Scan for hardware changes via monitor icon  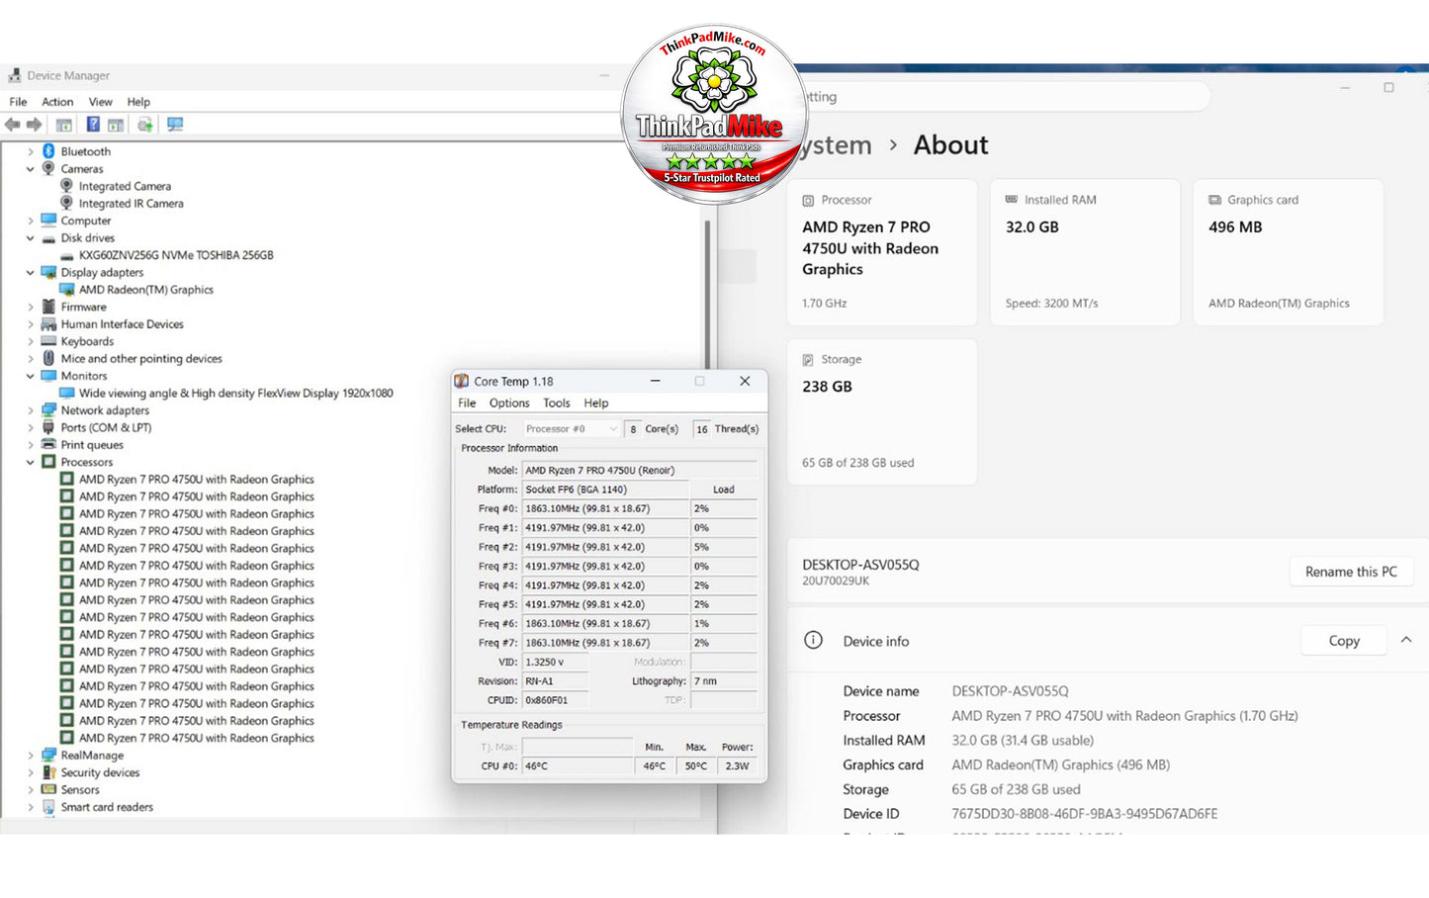tap(175, 125)
